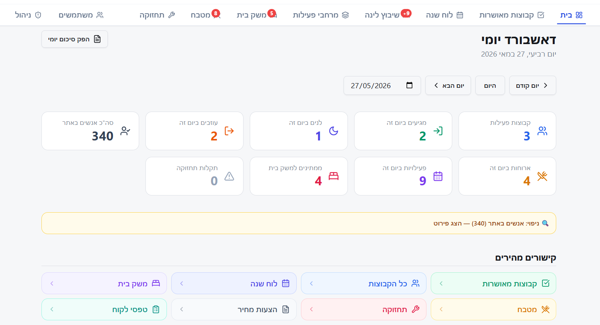This screenshot has width=600, height=325.
Task: Open the מרחבי פעילות tab
Action: [321, 15]
